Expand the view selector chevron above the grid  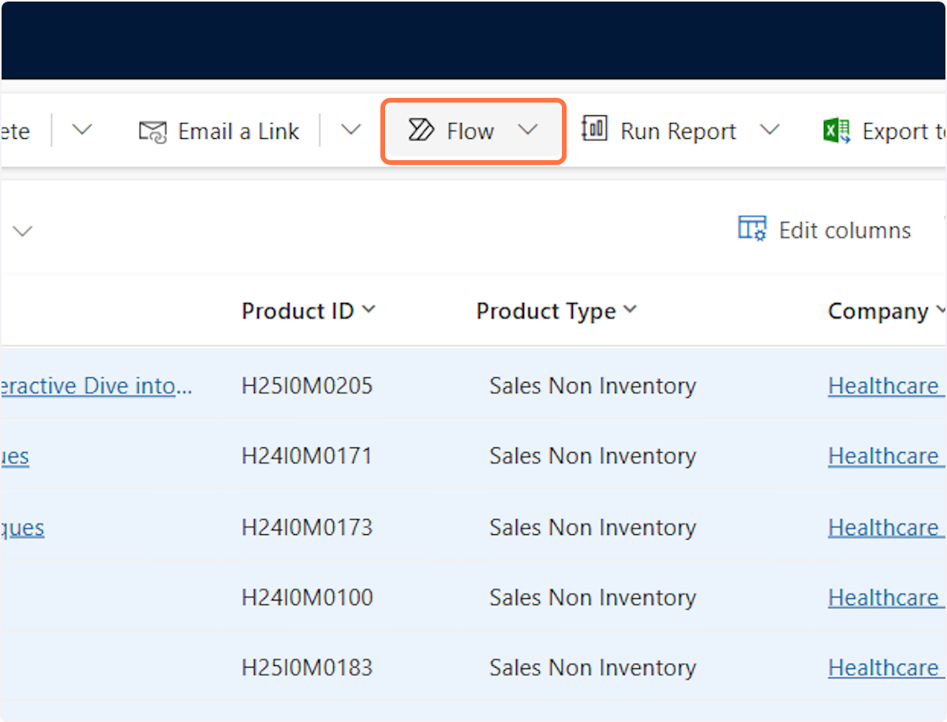24,230
